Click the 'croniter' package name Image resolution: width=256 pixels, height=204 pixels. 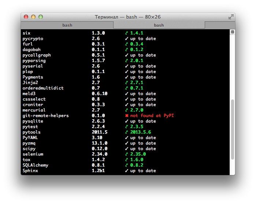[33, 105]
